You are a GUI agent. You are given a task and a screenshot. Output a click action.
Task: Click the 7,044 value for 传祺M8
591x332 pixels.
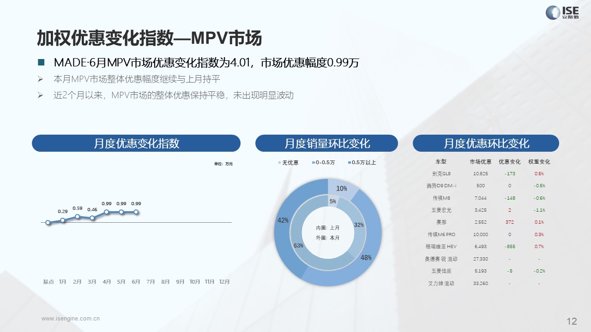pyautogui.click(x=481, y=198)
